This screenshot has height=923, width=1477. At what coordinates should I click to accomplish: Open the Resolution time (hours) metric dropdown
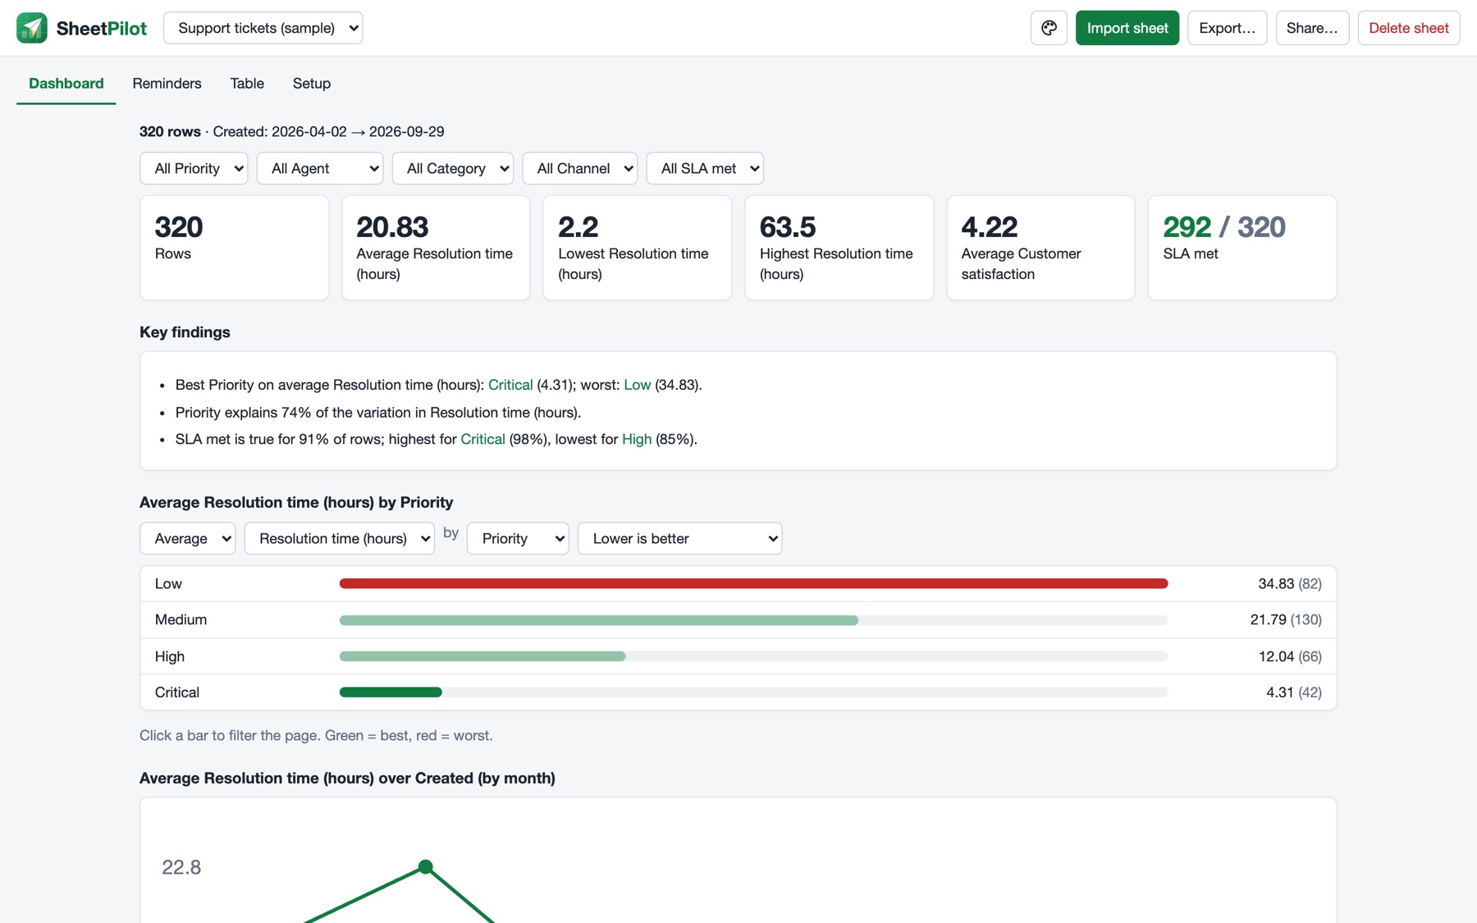coord(340,538)
